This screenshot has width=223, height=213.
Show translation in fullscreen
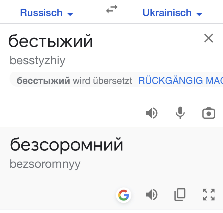tap(209, 195)
